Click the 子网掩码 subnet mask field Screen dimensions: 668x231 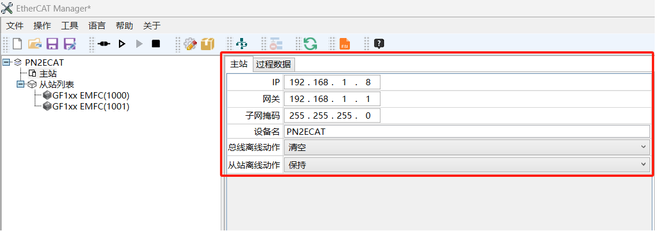[x=332, y=115]
